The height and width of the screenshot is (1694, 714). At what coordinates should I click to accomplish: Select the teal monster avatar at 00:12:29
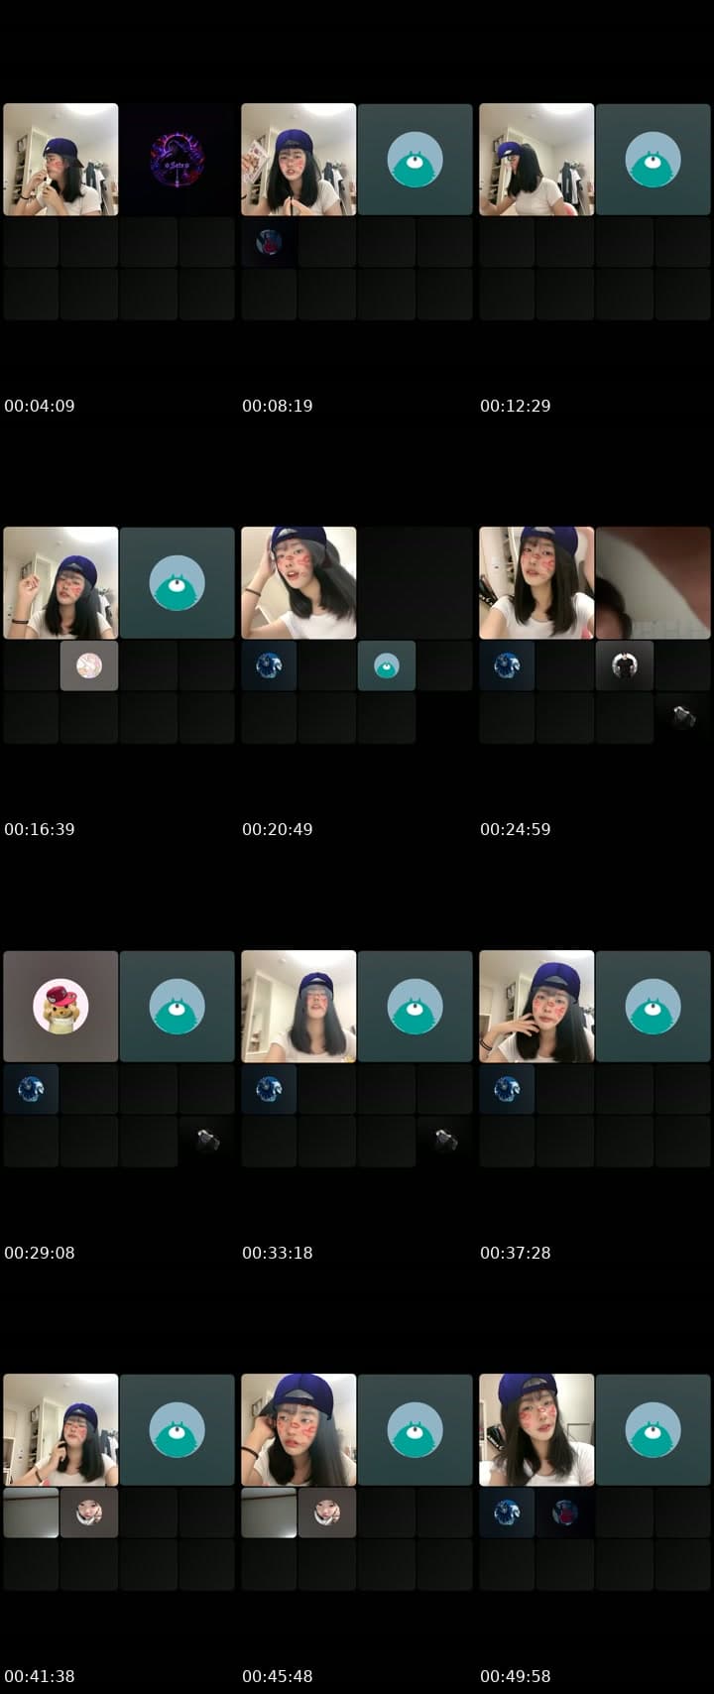(654, 160)
